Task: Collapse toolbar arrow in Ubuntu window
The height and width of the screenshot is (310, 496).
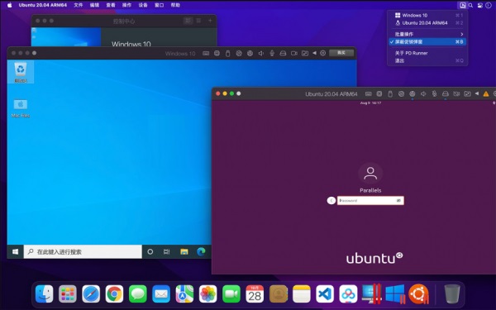Action: pos(476,93)
